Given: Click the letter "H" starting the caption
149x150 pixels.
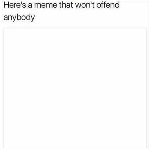Looking at the screenshot, I should pyautogui.click(x=6, y=5).
